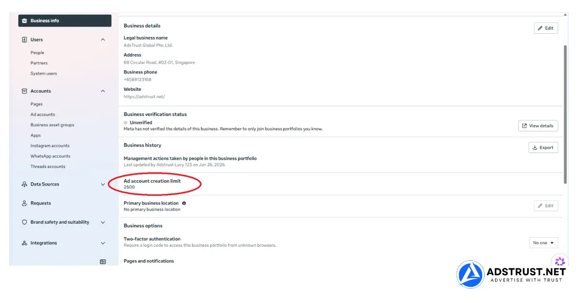578x303 pixels.
Task: Open the Two-factor authentication No one dropdown
Action: (543, 243)
